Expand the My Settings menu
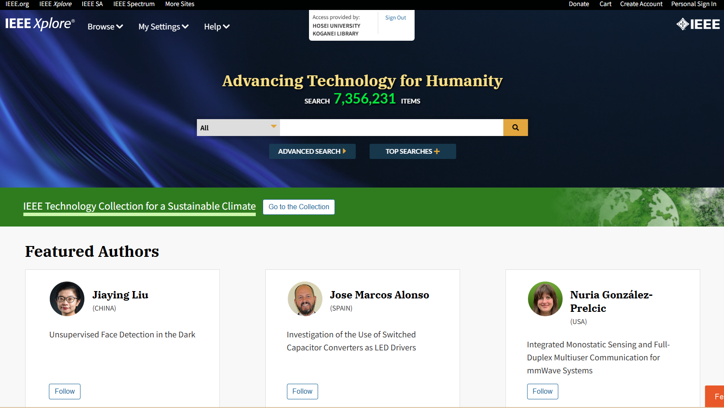 (x=164, y=26)
